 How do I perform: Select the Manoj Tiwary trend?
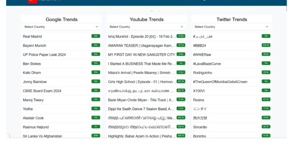coord(33,100)
